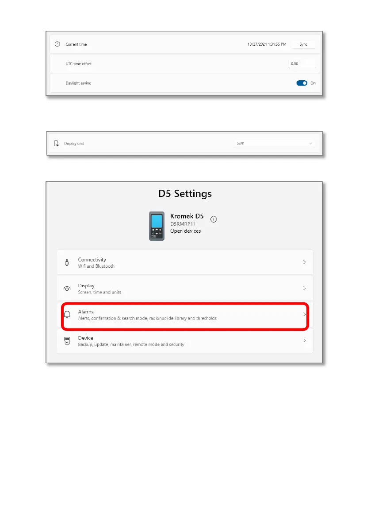Image resolution: width=371 pixels, height=528 pixels.
Task: Click the D5 Settings heading
Action: [185, 194]
